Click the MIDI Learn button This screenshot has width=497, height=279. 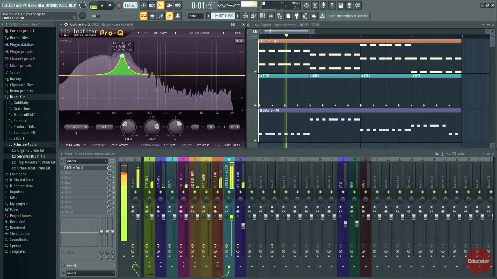point(73,145)
